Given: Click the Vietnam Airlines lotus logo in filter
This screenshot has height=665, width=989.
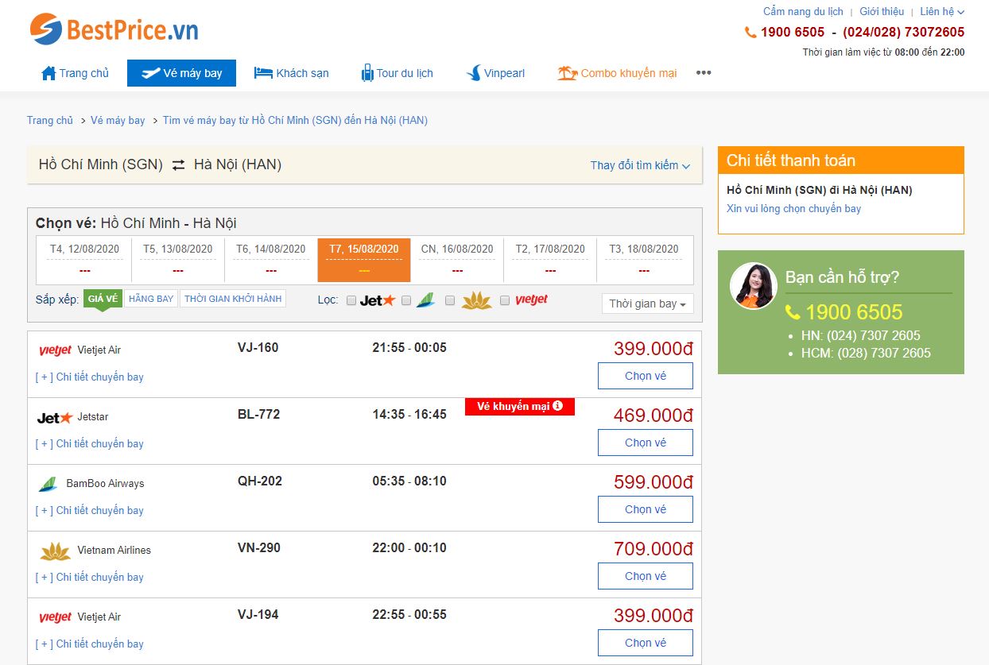Looking at the screenshot, I should click(477, 300).
